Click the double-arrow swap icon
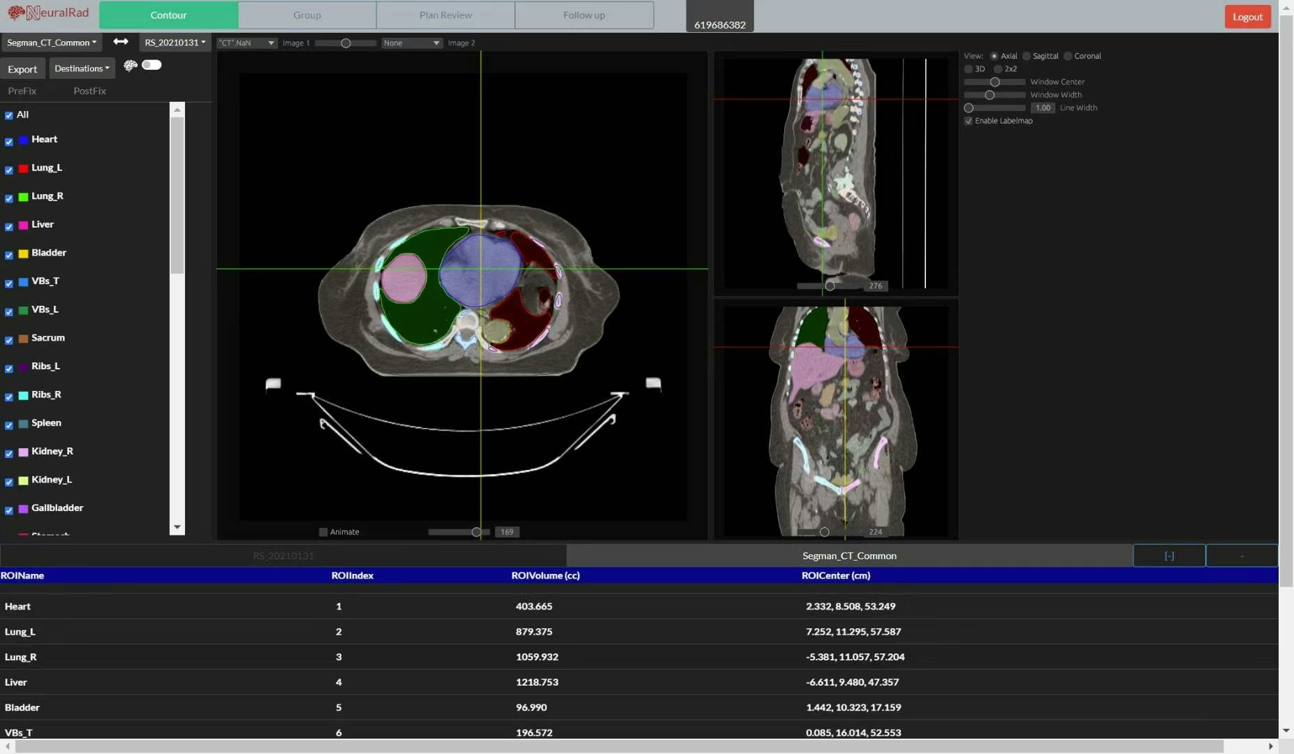The width and height of the screenshot is (1294, 754). pyautogui.click(x=121, y=42)
